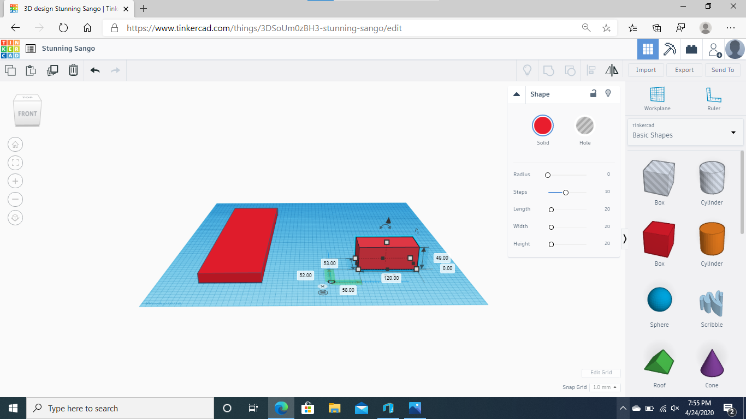
Task: Select the Delete icon in the toolbar
Action: click(x=73, y=70)
